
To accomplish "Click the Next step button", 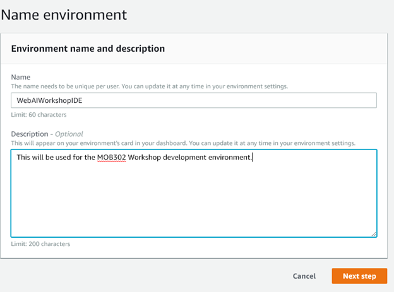I will tap(359, 276).
